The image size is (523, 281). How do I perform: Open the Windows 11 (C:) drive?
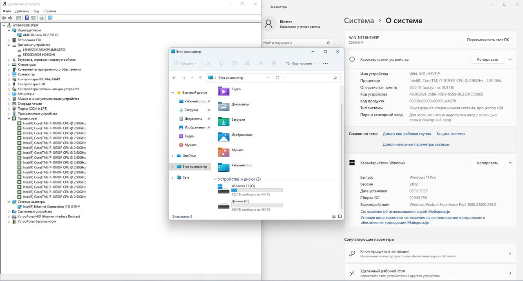(243, 186)
